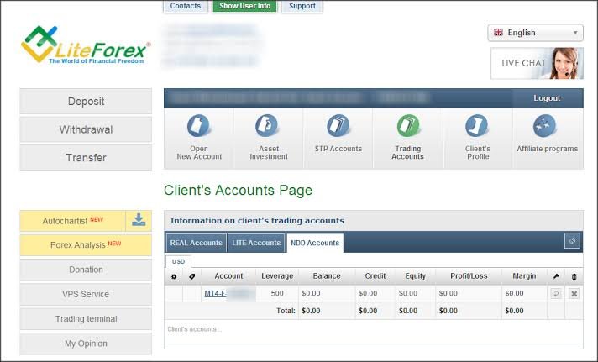Click the Balance column header
Screen dimensions: 598x362
pos(327,276)
